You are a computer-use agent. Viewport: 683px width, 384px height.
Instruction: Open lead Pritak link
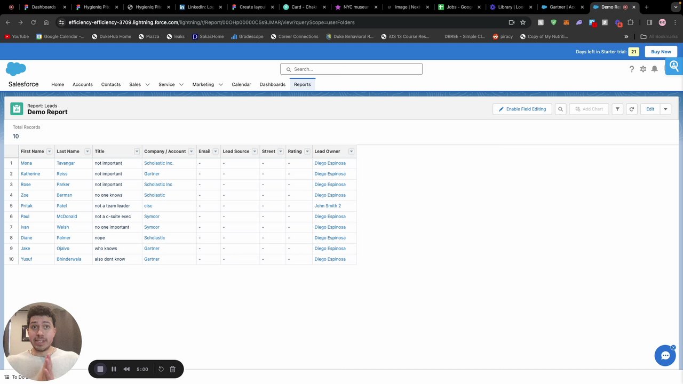27,206
